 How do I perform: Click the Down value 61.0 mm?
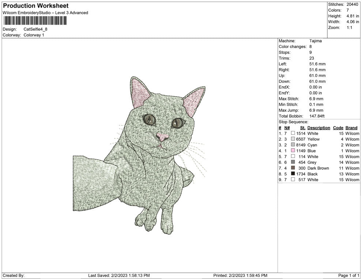(x=317, y=81)
